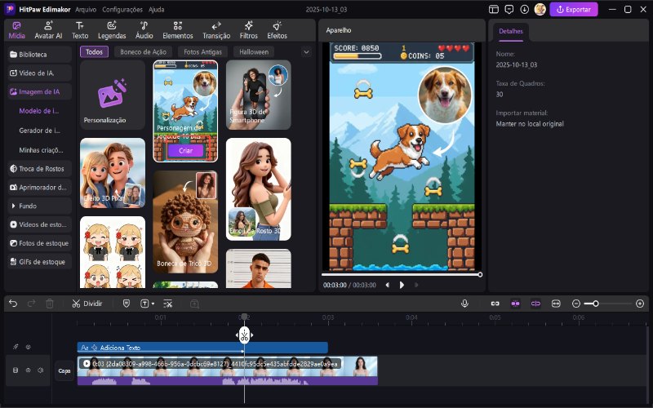Open the Avatar AI panel

point(48,30)
